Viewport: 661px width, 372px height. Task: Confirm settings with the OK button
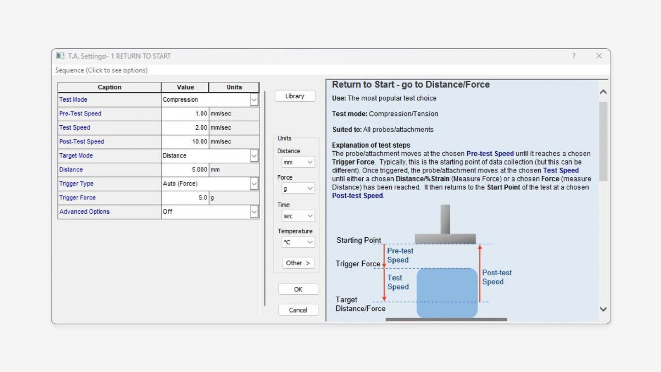click(x=298, y=289)
